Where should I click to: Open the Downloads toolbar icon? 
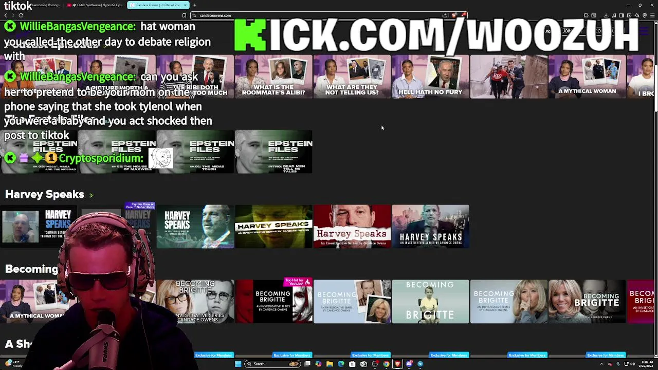[606, 15]
